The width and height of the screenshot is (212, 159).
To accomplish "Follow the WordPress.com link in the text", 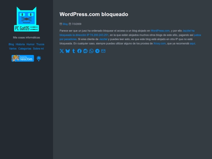I will (x=160, y=31).
